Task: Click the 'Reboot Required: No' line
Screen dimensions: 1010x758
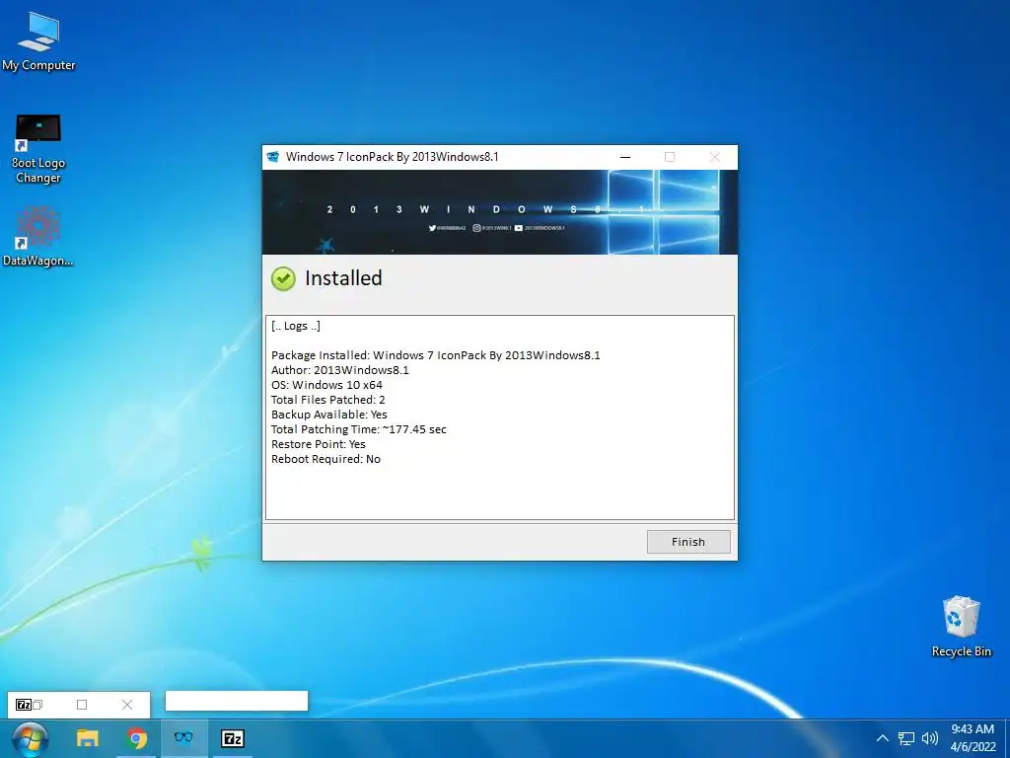Action: click(x=325, y=459)
